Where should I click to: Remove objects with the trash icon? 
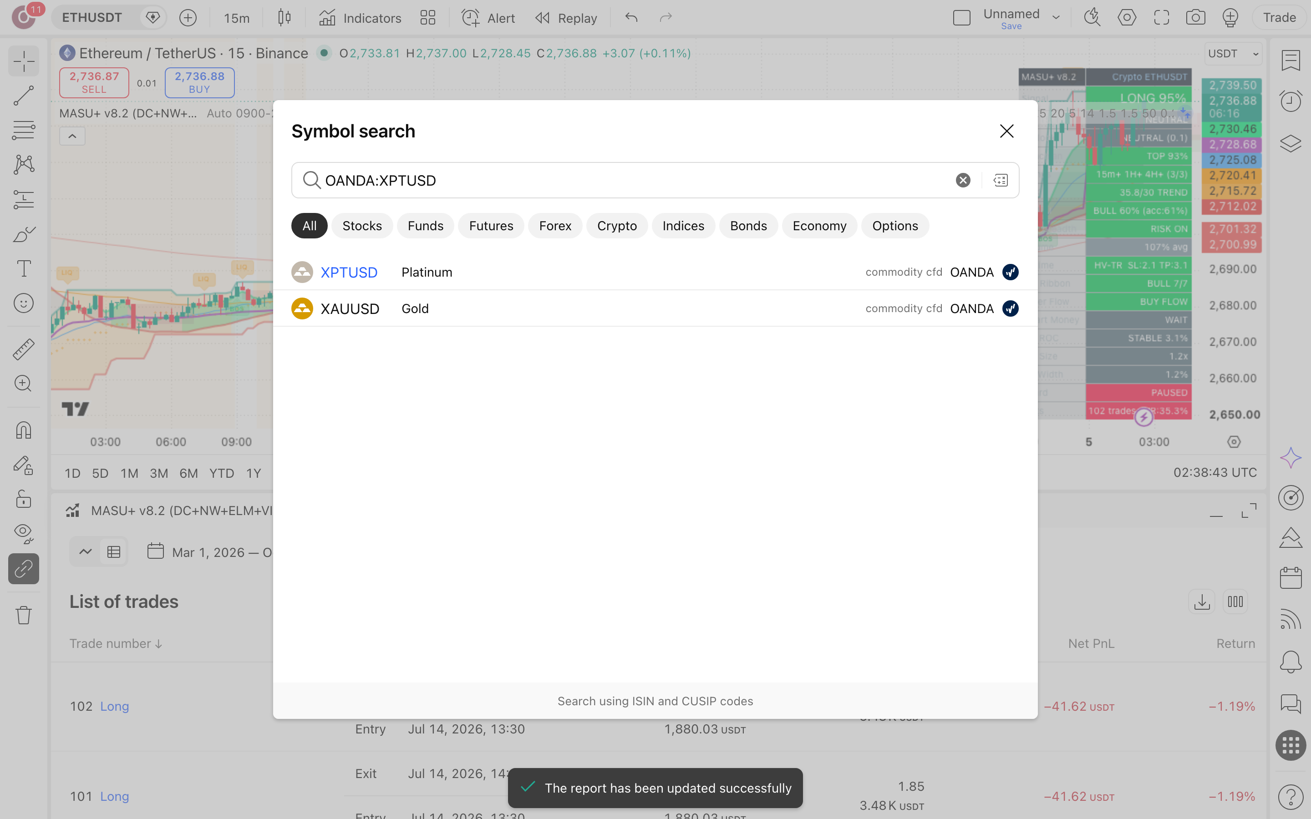pyautogui.click(x=24, y=615)
